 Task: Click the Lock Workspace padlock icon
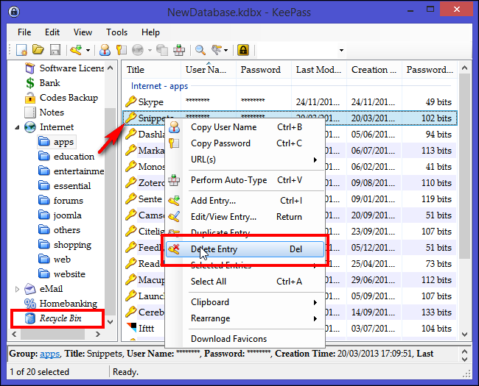pos(243,50)
